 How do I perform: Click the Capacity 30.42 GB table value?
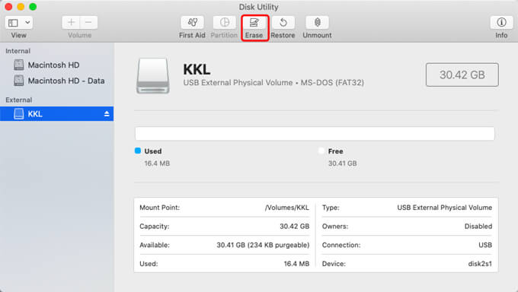pyautogui.click(x=294, y=227)
